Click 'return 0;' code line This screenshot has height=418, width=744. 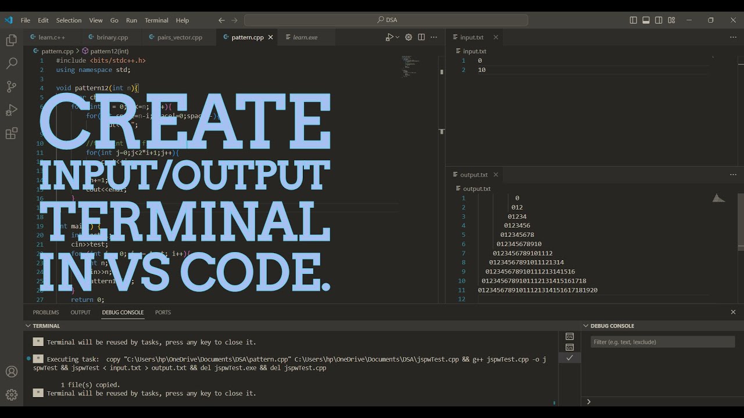click(88, 300)
